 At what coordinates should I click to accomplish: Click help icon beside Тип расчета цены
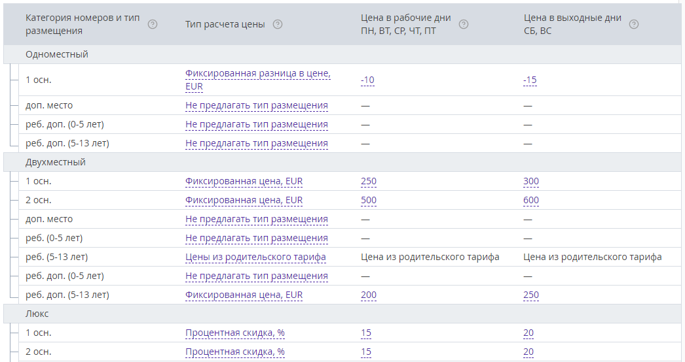(x=278, y=24)
